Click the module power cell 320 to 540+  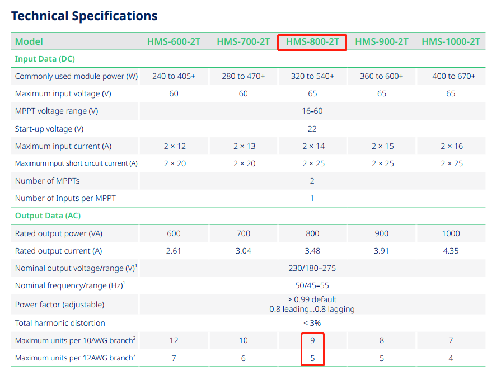[x=312, y=76]
